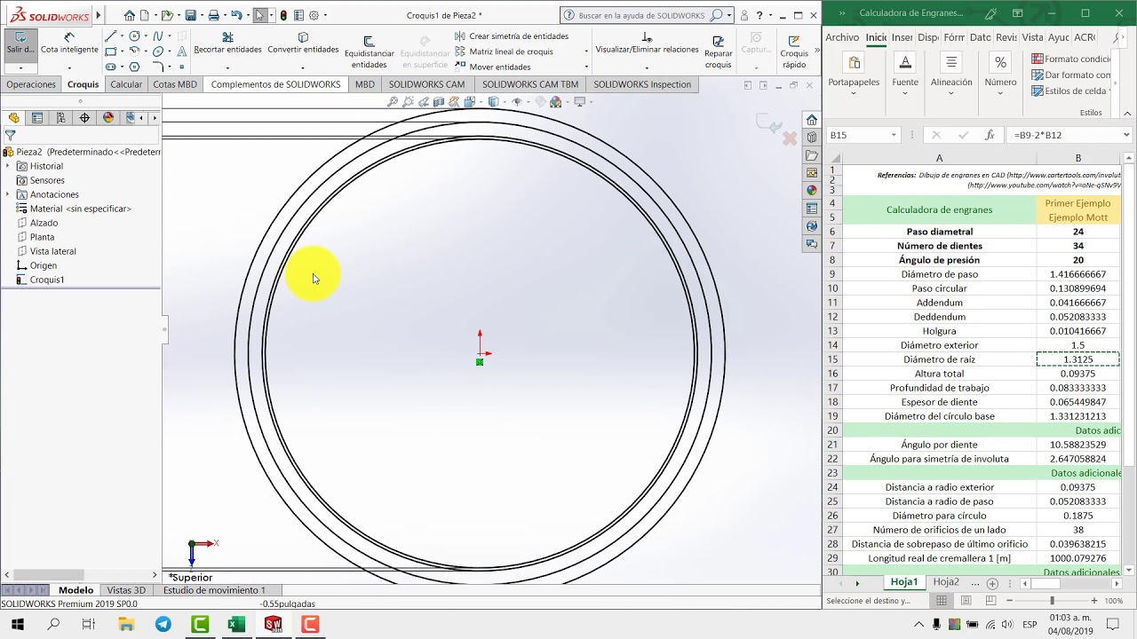Open the FeatureManager design tree tab
1137x639 pixels.
[13, 118]
